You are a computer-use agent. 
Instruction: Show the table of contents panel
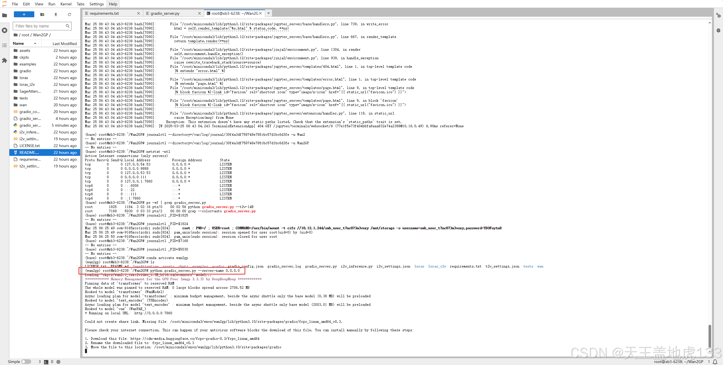5,45
